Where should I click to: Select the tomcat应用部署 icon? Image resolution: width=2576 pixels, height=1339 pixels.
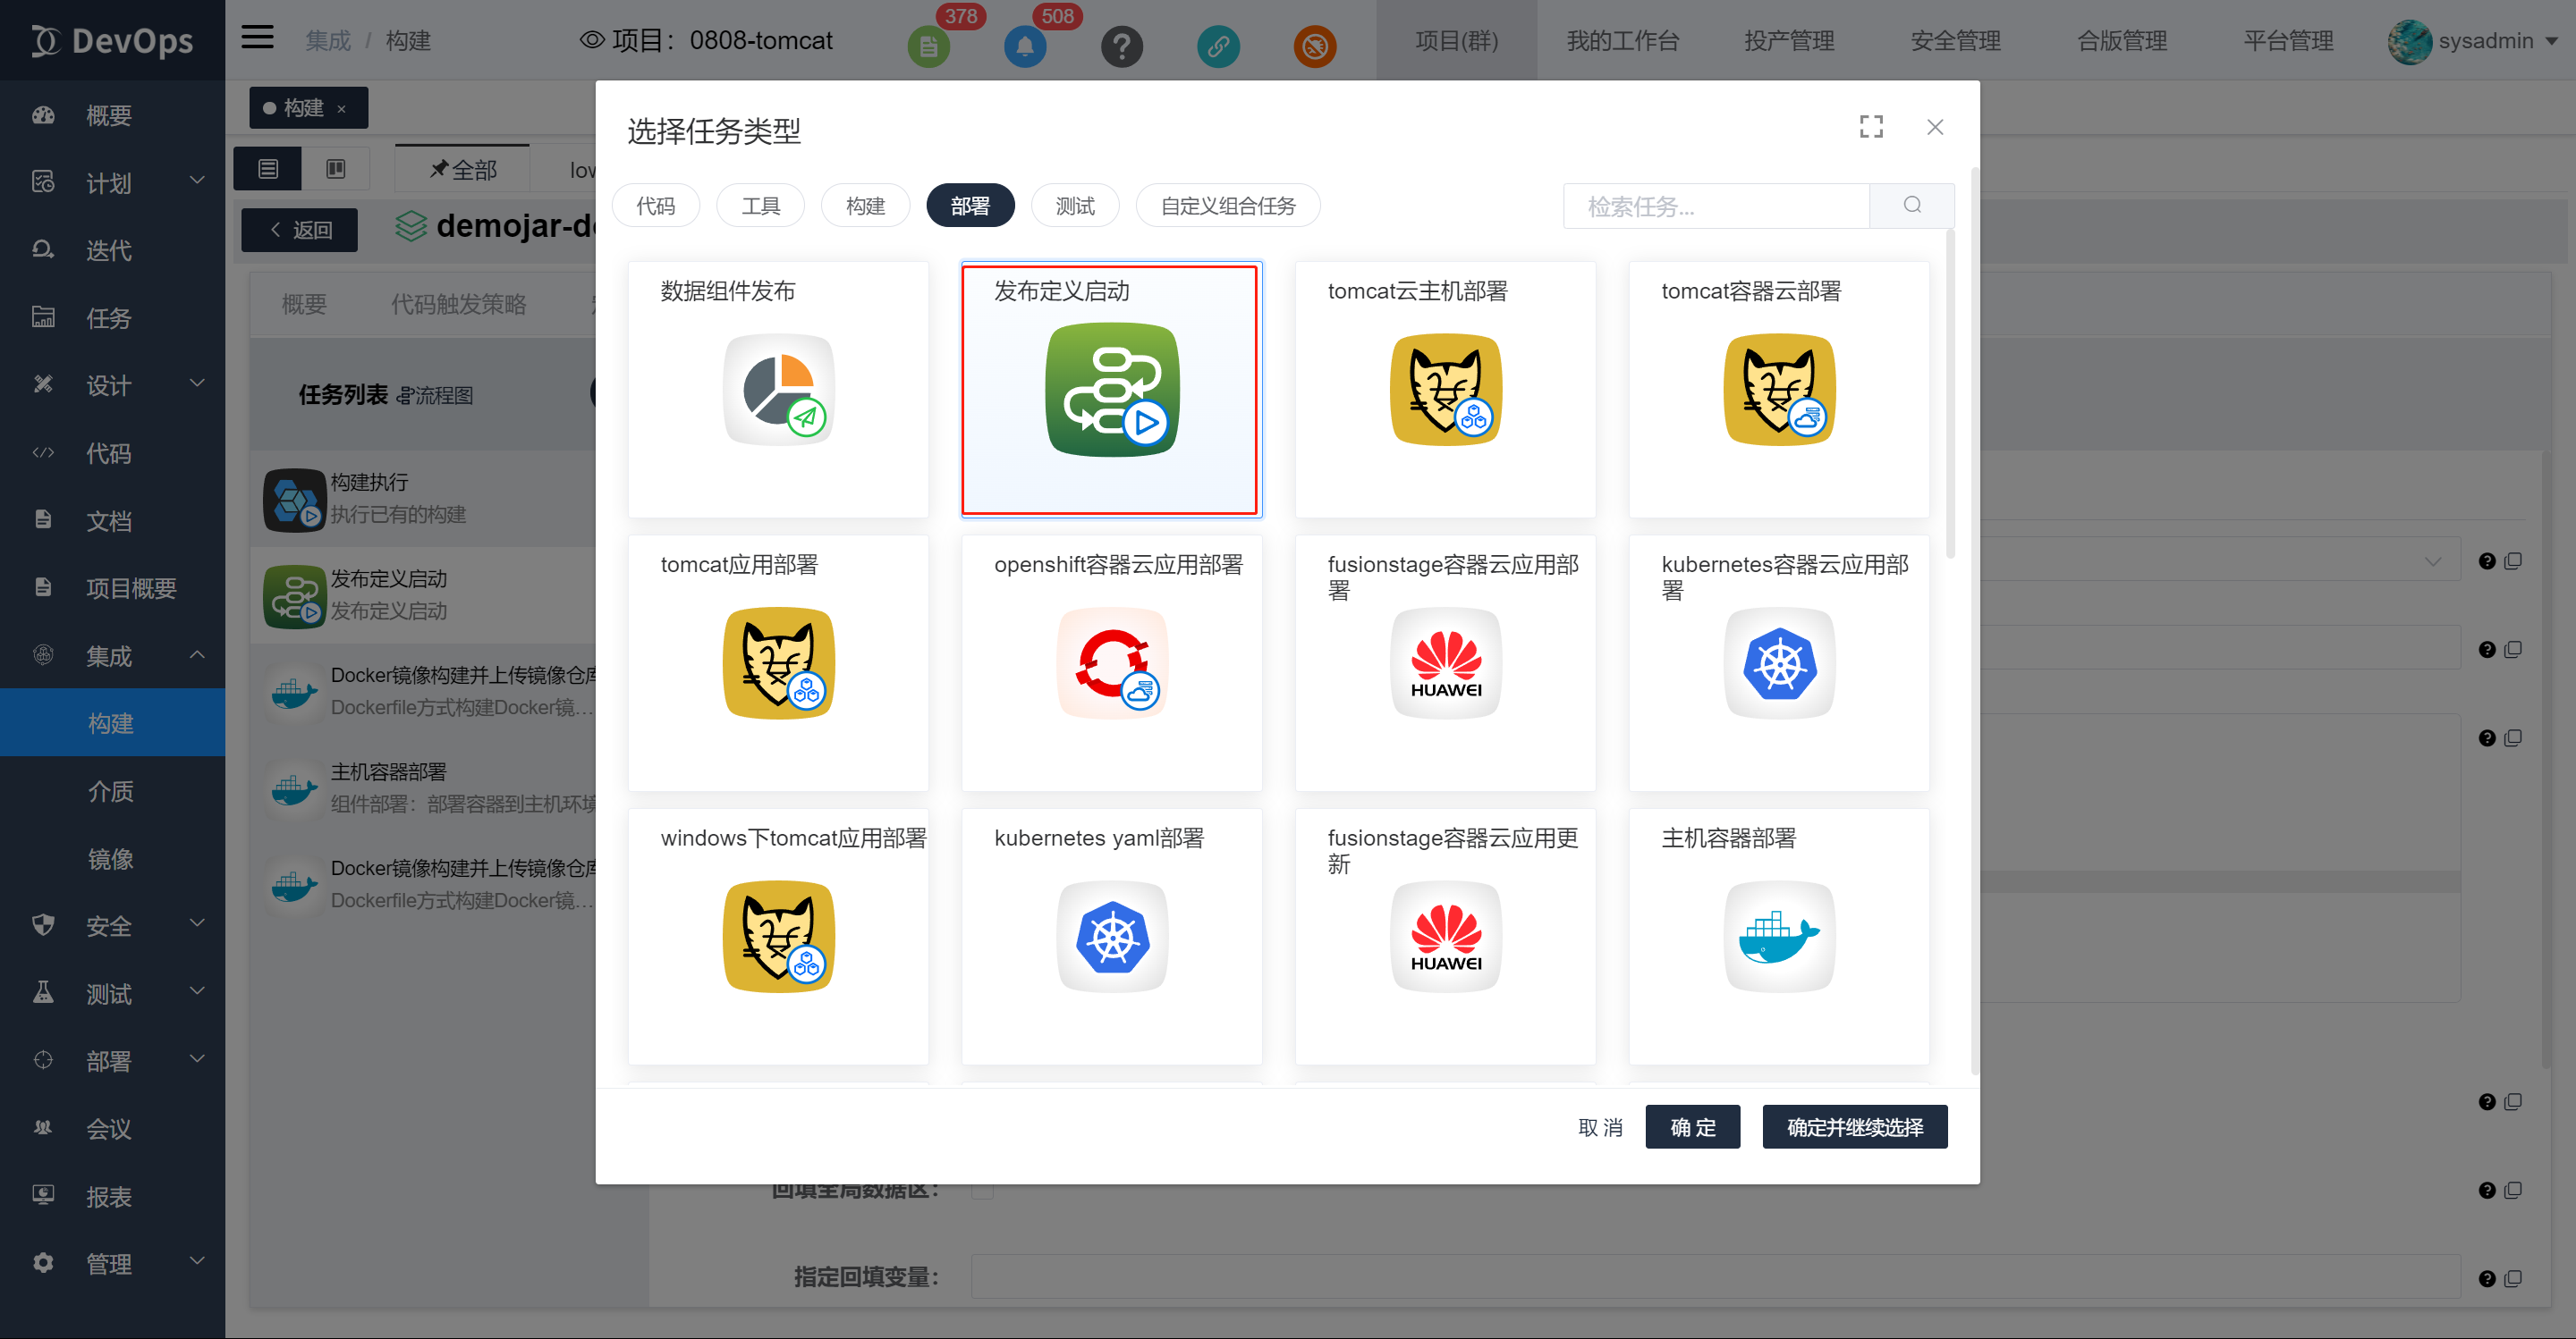778,662
